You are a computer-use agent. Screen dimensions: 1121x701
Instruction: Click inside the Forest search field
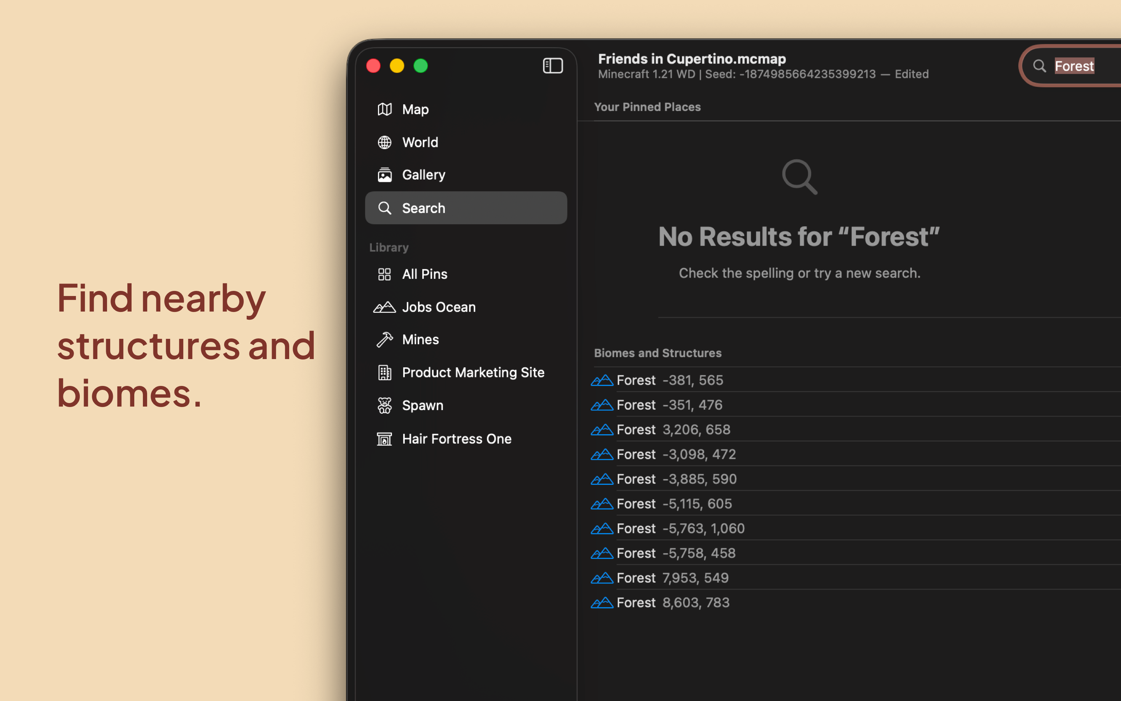click(1079, 66)
